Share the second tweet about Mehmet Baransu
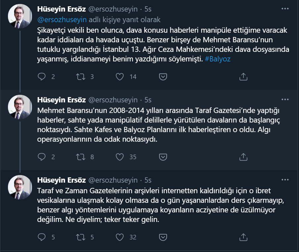This screenshot has height=252, width=299. [x=243, y=157]
